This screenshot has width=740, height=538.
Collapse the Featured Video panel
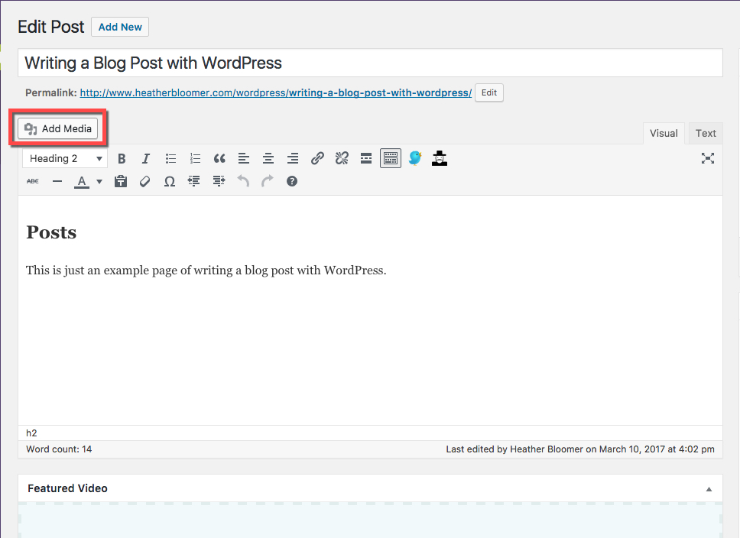709,489
